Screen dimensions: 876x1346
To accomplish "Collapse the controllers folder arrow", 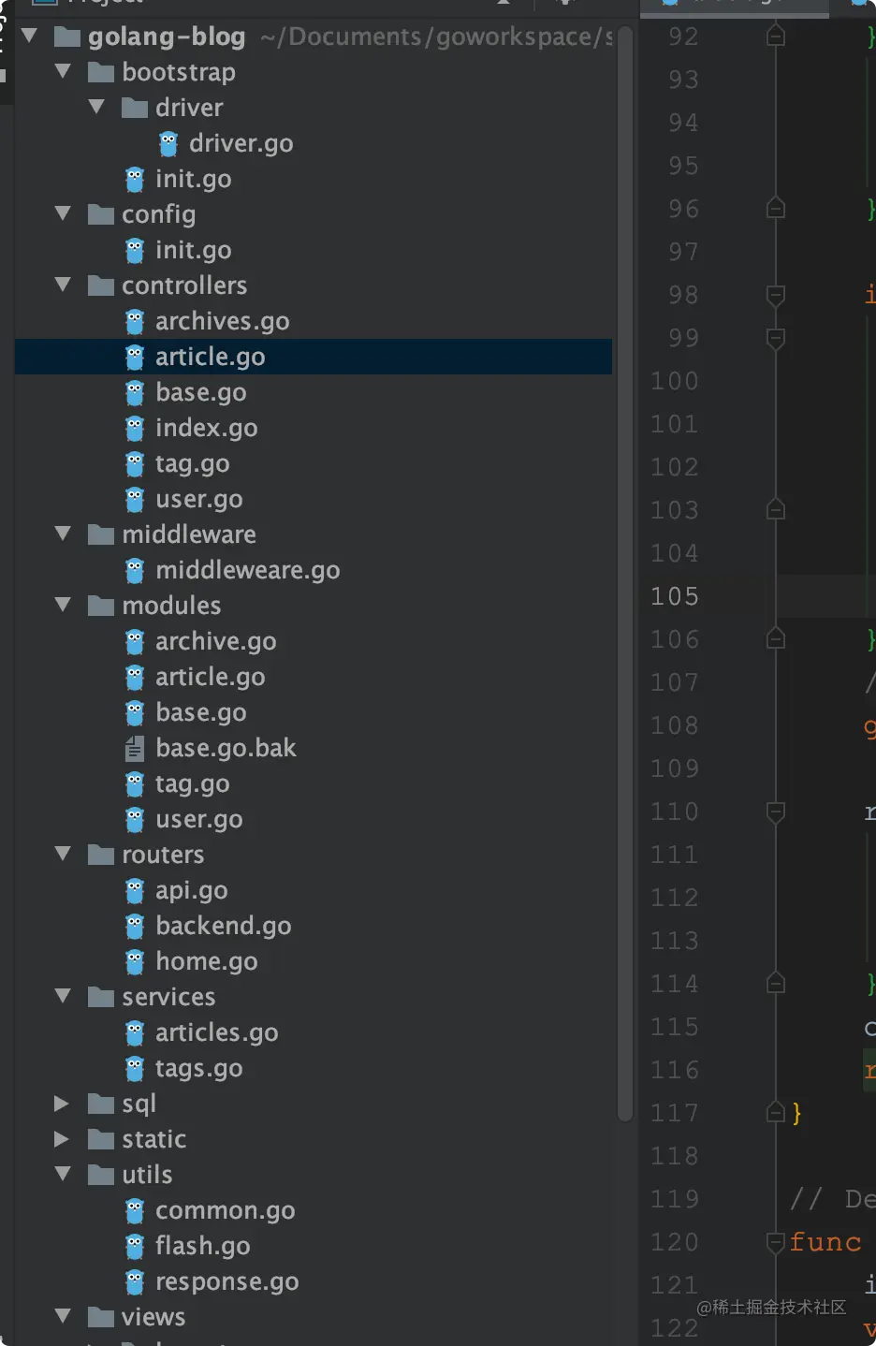I will [x=63, y=285].
